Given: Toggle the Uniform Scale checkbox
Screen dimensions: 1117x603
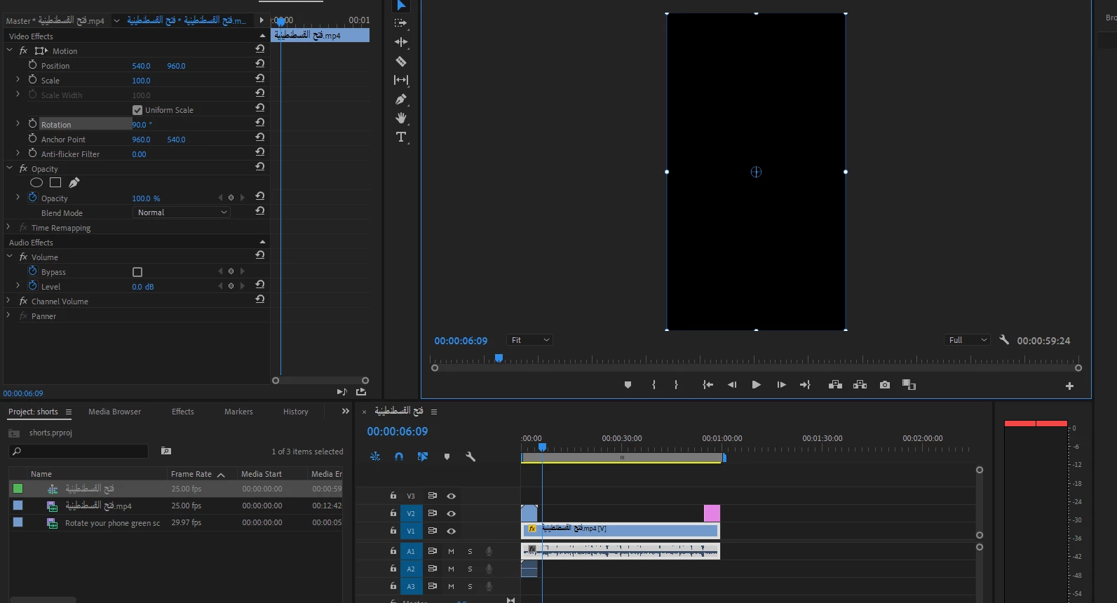Looking at the screenshot, I should coord(137,110).
